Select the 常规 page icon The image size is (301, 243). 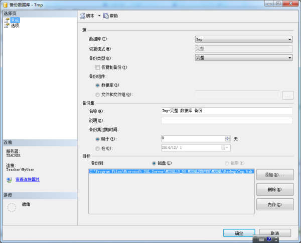pos(7,20)
